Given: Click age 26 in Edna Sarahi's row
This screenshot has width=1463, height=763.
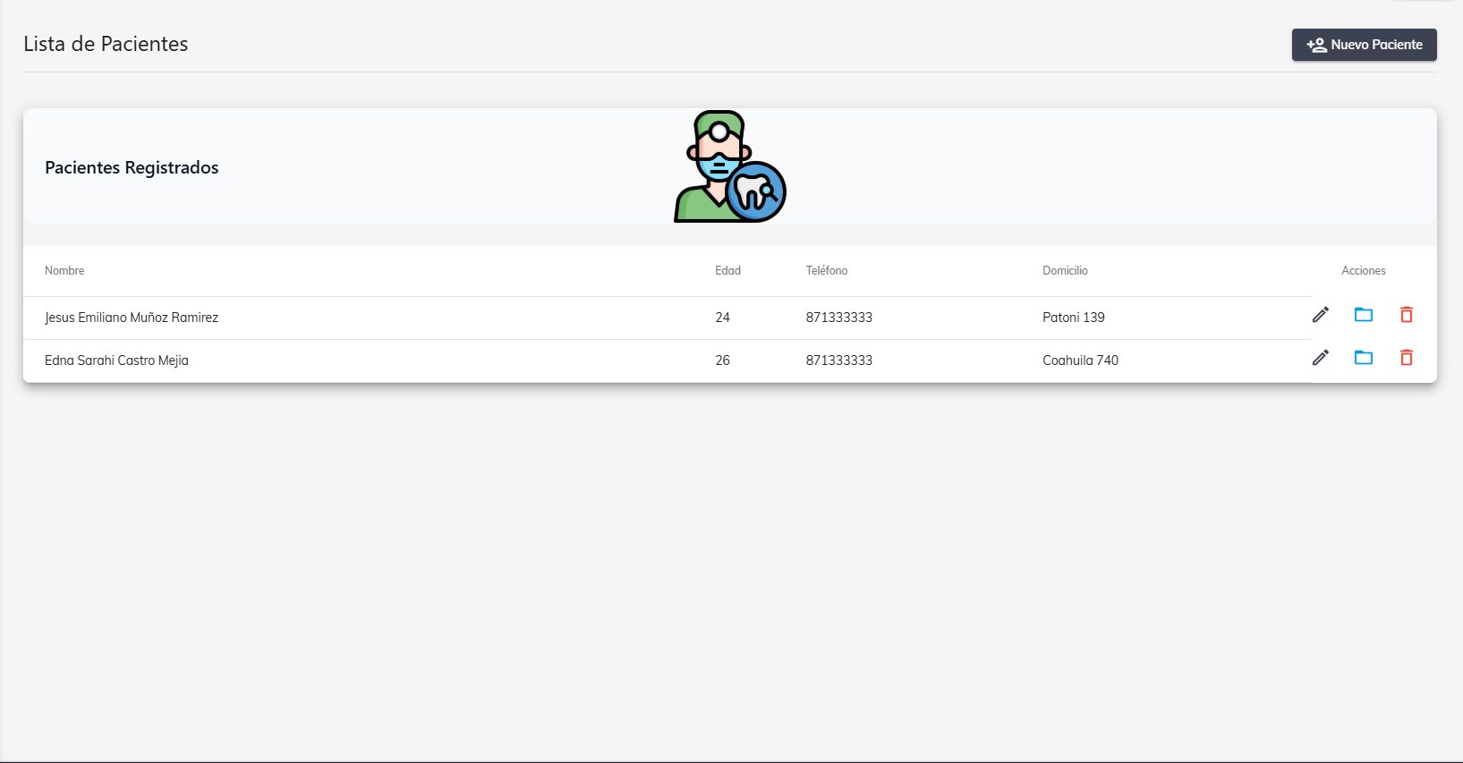Looking at the screenshot, I should click(722, 360).
